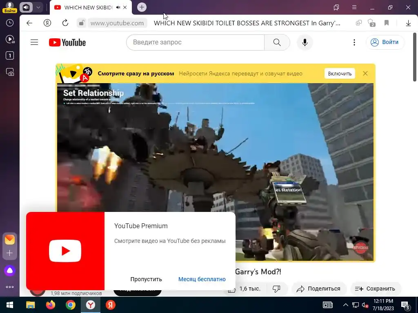Dismiss the yellow translation banner
418x313 pixels.
365,73
